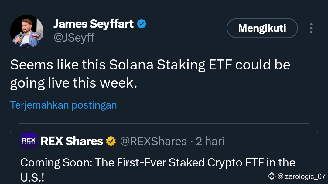Click the gold verified badge
This screenshot has width=328, height=184.
pyautogui.click(x=111, y=141)
